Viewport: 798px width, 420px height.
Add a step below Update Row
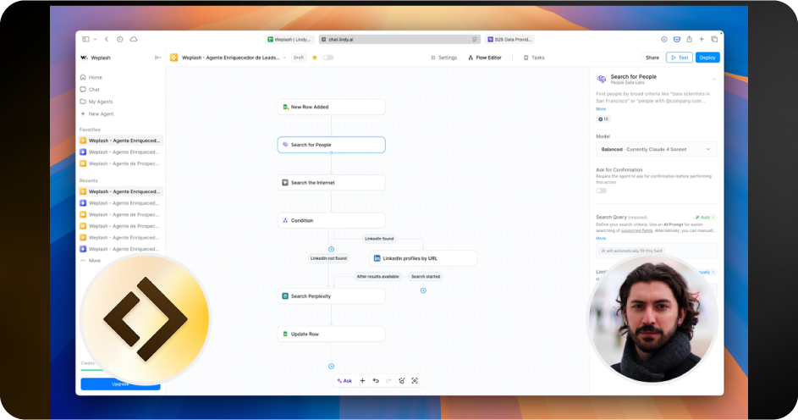[x=332, y=366]
